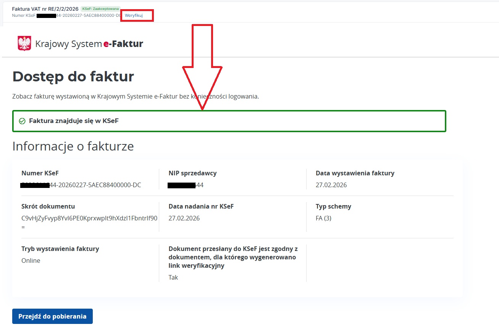The width and height of the screenshot is (499, 335).
Task: Click the Polish eagle emblem logo
Action: click(x=24, y=44)
